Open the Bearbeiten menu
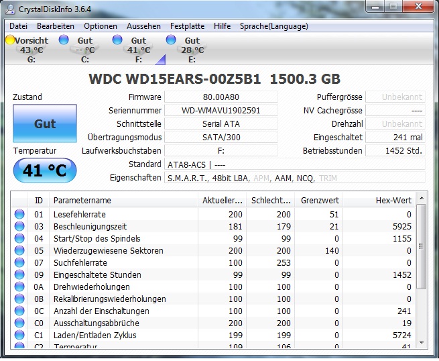Screen dimensions: 439x361 pyautogui.click(x=56, y=26)
